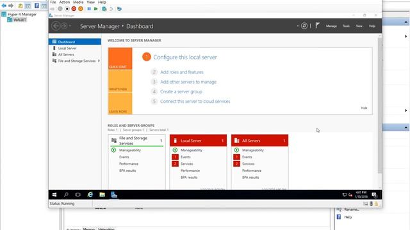Click Server Manager back navigation button
The height and width of the screenshot is (230, 410).
(x=56, y=26)
